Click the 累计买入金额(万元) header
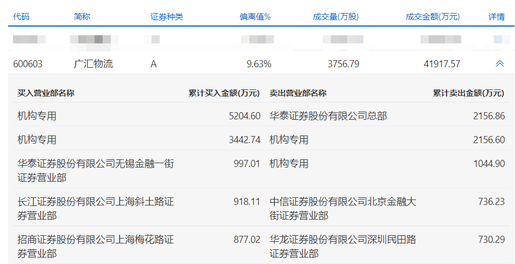The image size is (515, 264). tap(224, 93)
